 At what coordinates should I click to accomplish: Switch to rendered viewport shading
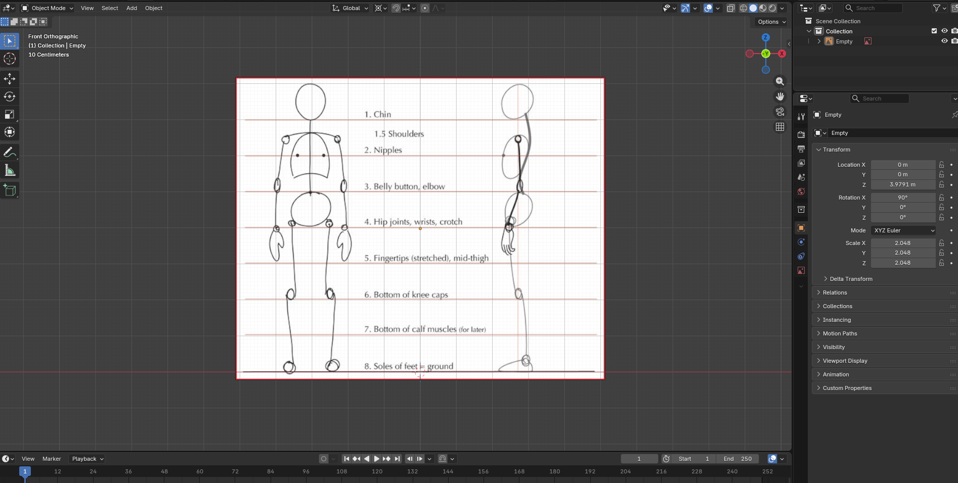[772, 8]
